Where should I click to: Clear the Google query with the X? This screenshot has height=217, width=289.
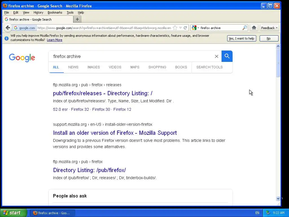[x=216, y=56]
